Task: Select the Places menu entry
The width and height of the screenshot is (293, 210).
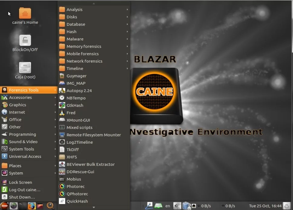Action: coord(15,166)
